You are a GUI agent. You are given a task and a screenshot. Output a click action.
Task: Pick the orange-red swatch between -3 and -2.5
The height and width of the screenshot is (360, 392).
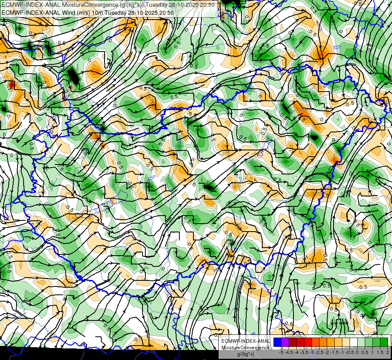pos(316,342)
